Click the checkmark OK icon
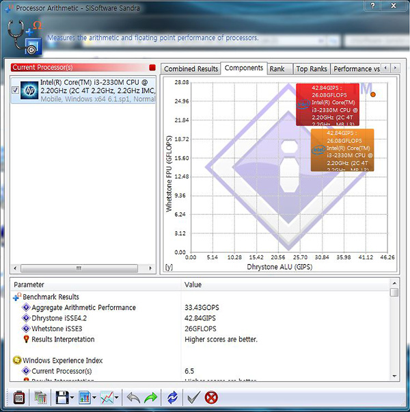 (194, 398)
